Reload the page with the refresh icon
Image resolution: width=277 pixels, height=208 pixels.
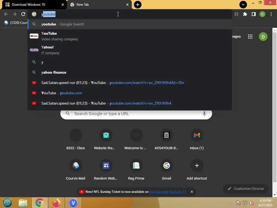23,14
